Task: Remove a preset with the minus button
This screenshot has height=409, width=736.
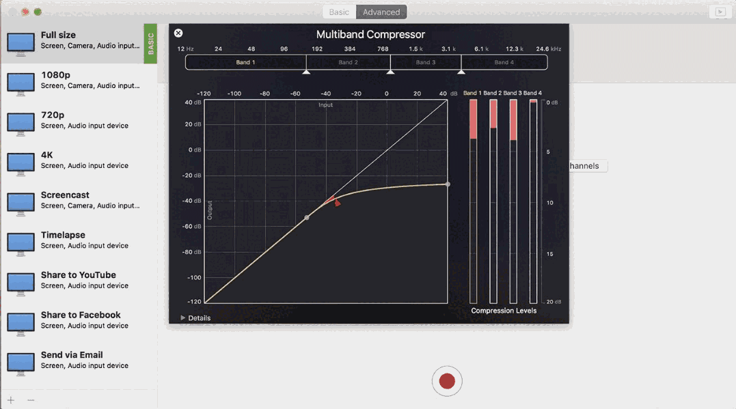Action: click(31, 400)
